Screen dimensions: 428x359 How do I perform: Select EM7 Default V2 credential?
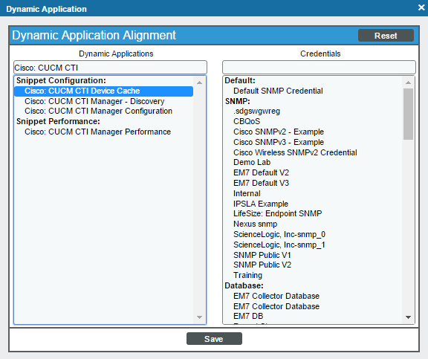[x=261, y=173]
